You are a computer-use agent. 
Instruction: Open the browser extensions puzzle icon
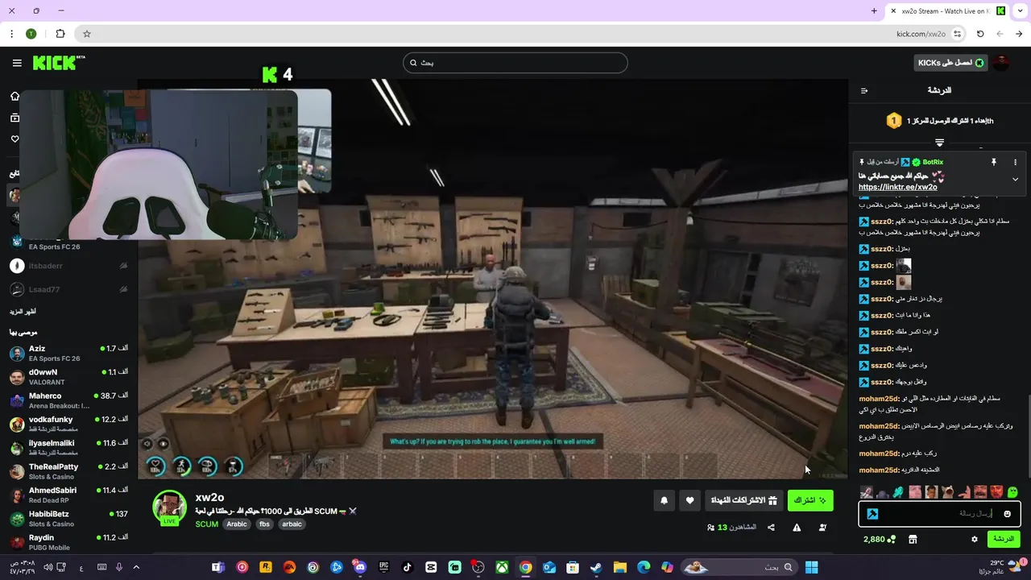coord(60,34)
